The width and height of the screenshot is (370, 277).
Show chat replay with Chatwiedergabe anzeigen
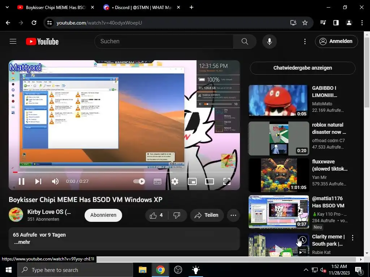click(x=302, y=68)
